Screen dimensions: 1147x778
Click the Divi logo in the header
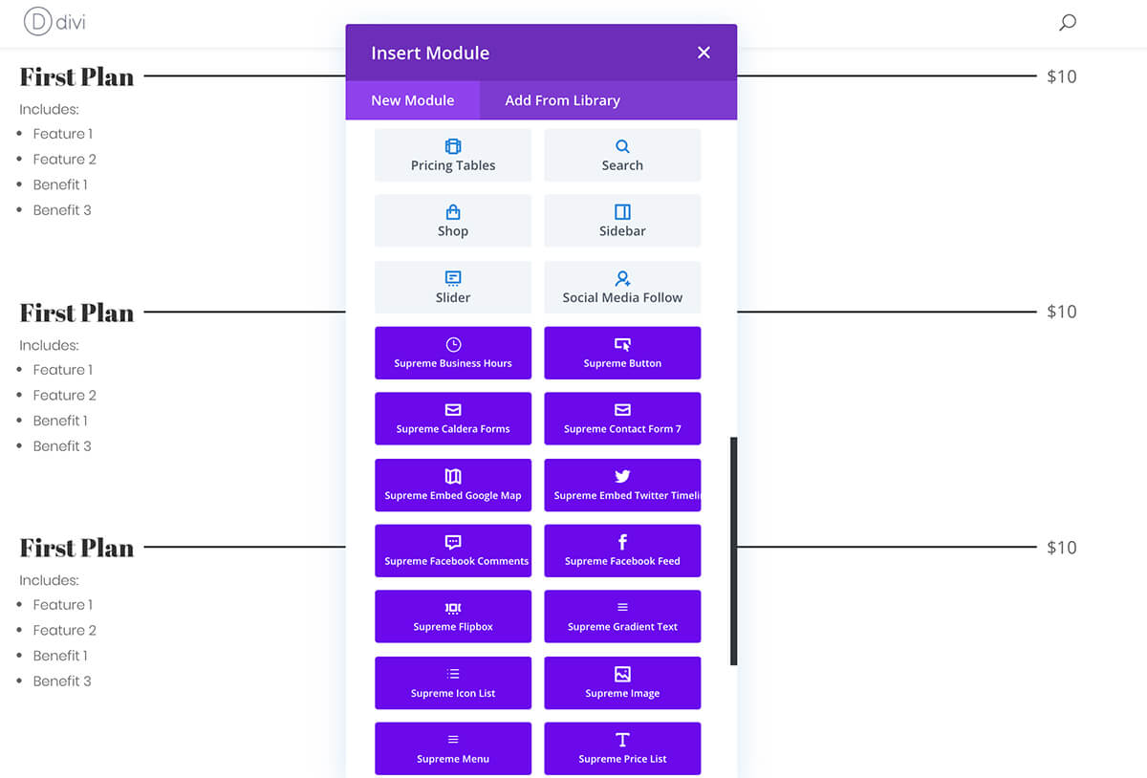tap(54, 21)
